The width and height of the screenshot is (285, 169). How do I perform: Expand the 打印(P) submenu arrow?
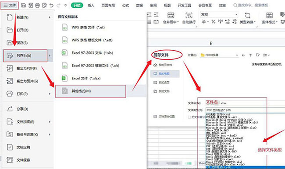50,94
